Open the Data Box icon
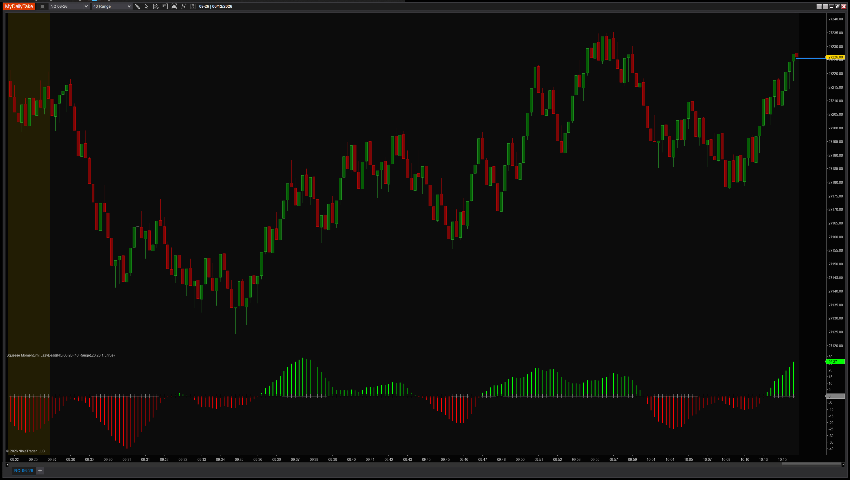The height and width of the screenshot is (480, 850). pyautogui.click(x=156, y=6)
